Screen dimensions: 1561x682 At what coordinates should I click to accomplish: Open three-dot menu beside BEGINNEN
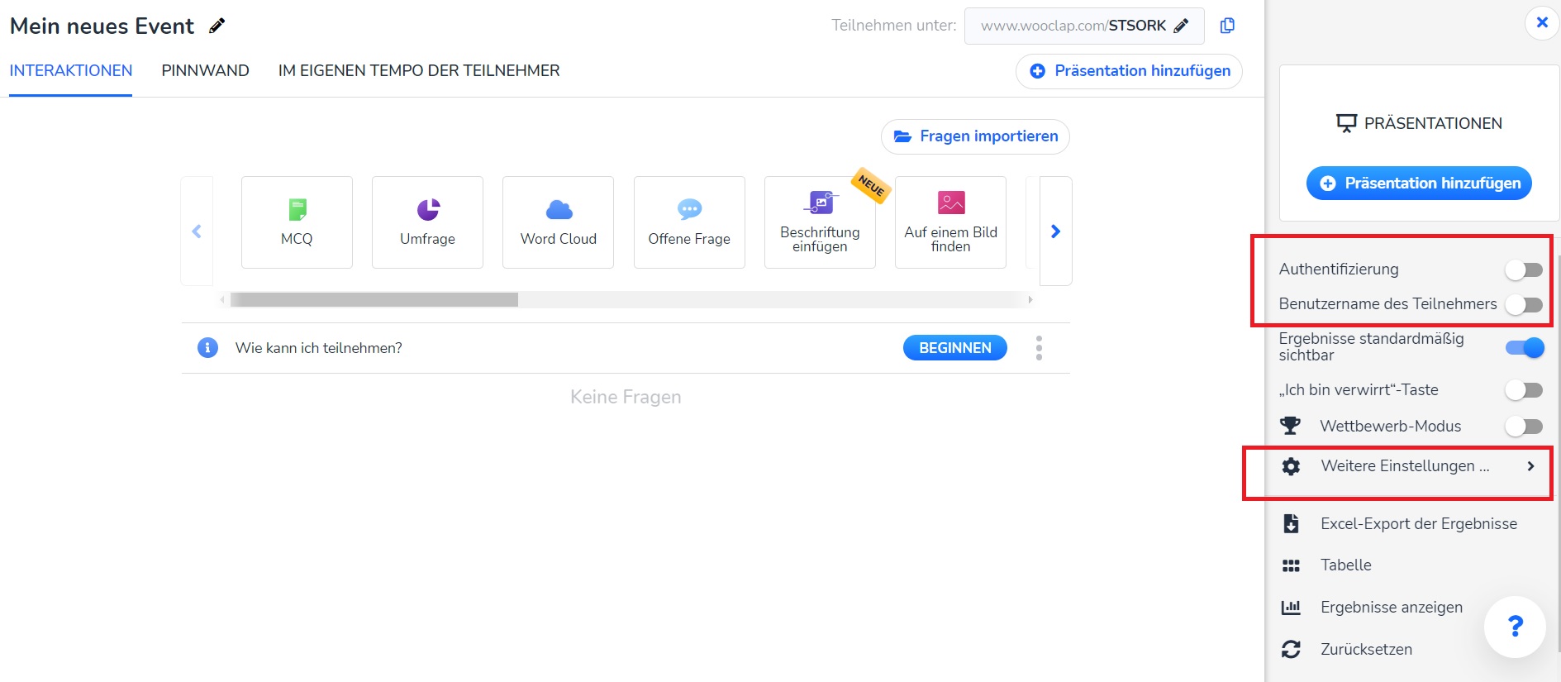(x=1039, y=348)
